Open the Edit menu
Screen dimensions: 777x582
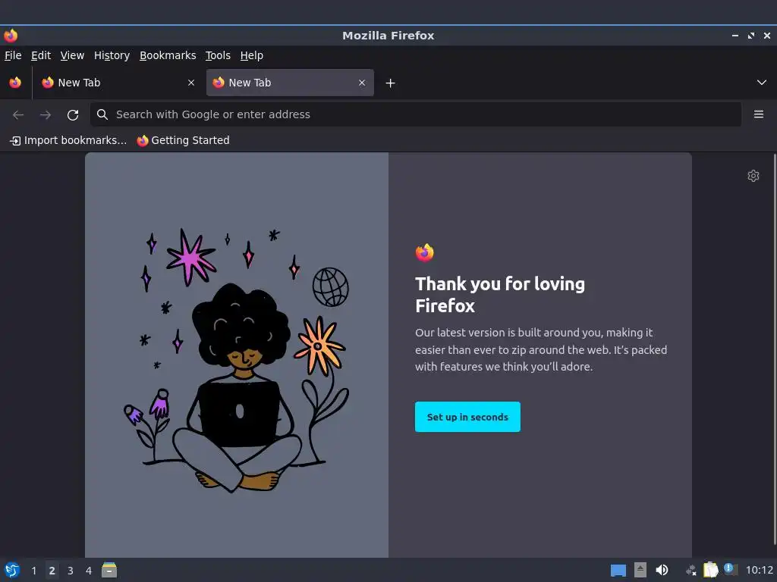tap(41, 55)
